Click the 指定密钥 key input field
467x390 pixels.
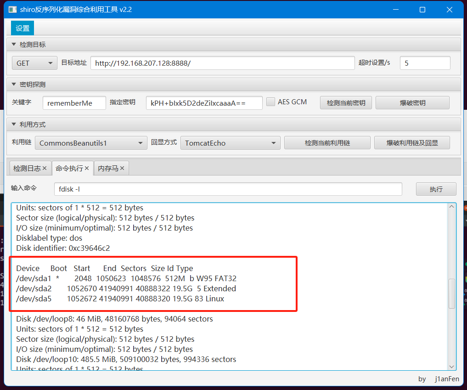coord(204,103)
